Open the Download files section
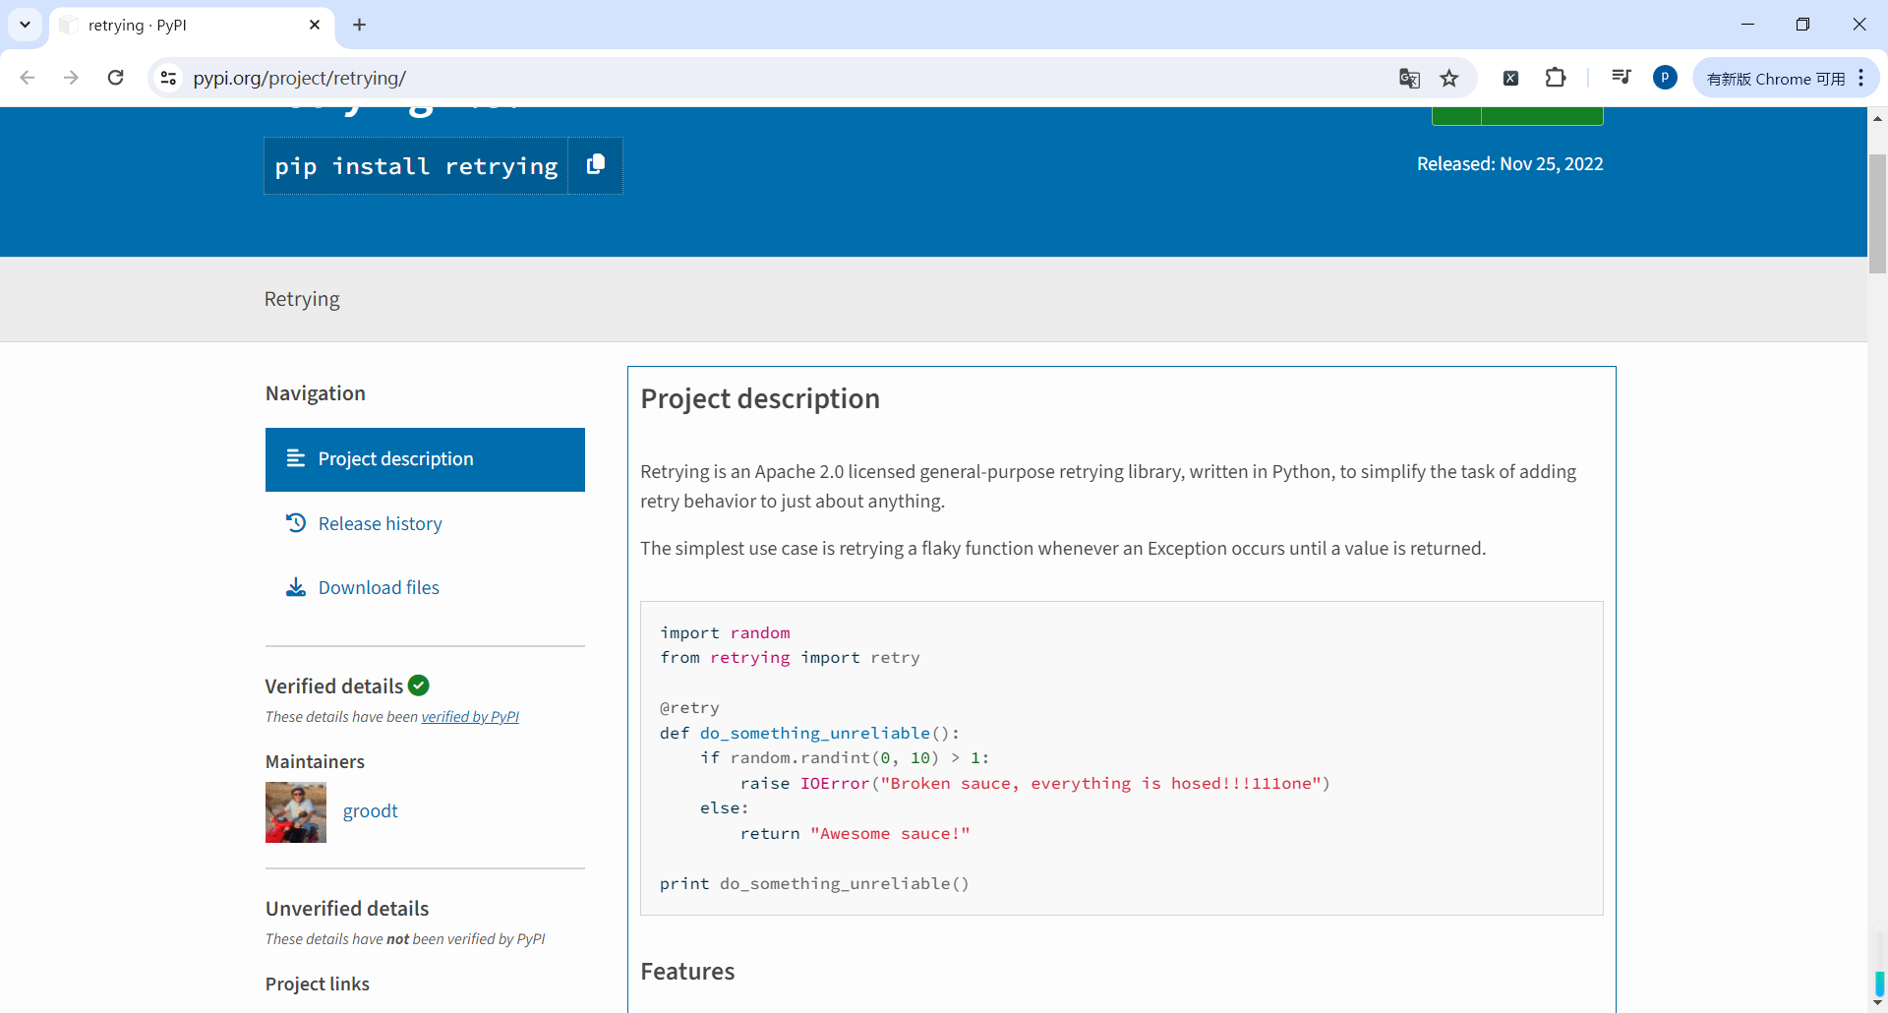The width and height of the screenshot is (1888, 1013). pyautogui.click(x=379, y=587)
